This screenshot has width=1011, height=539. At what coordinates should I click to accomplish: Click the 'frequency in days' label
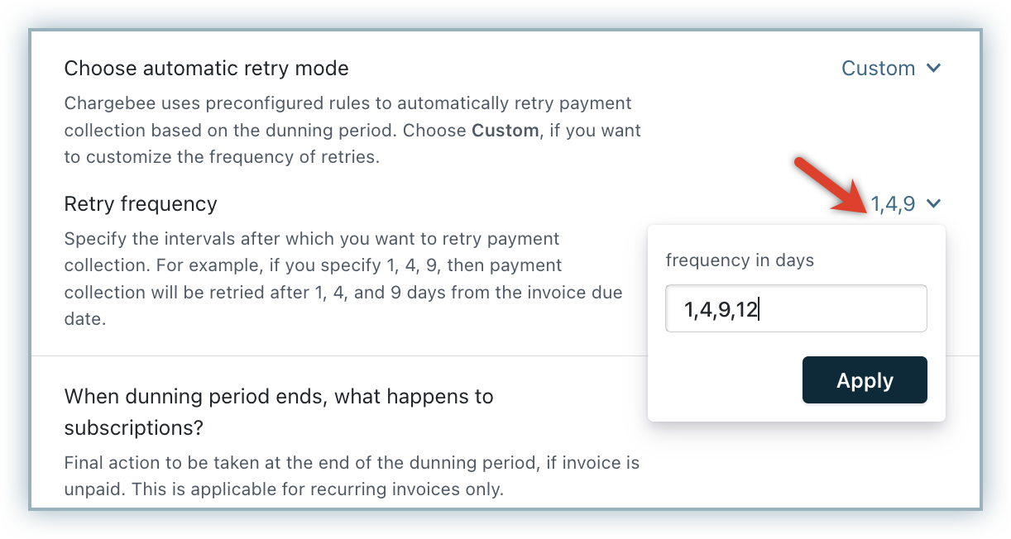[740, 260]
